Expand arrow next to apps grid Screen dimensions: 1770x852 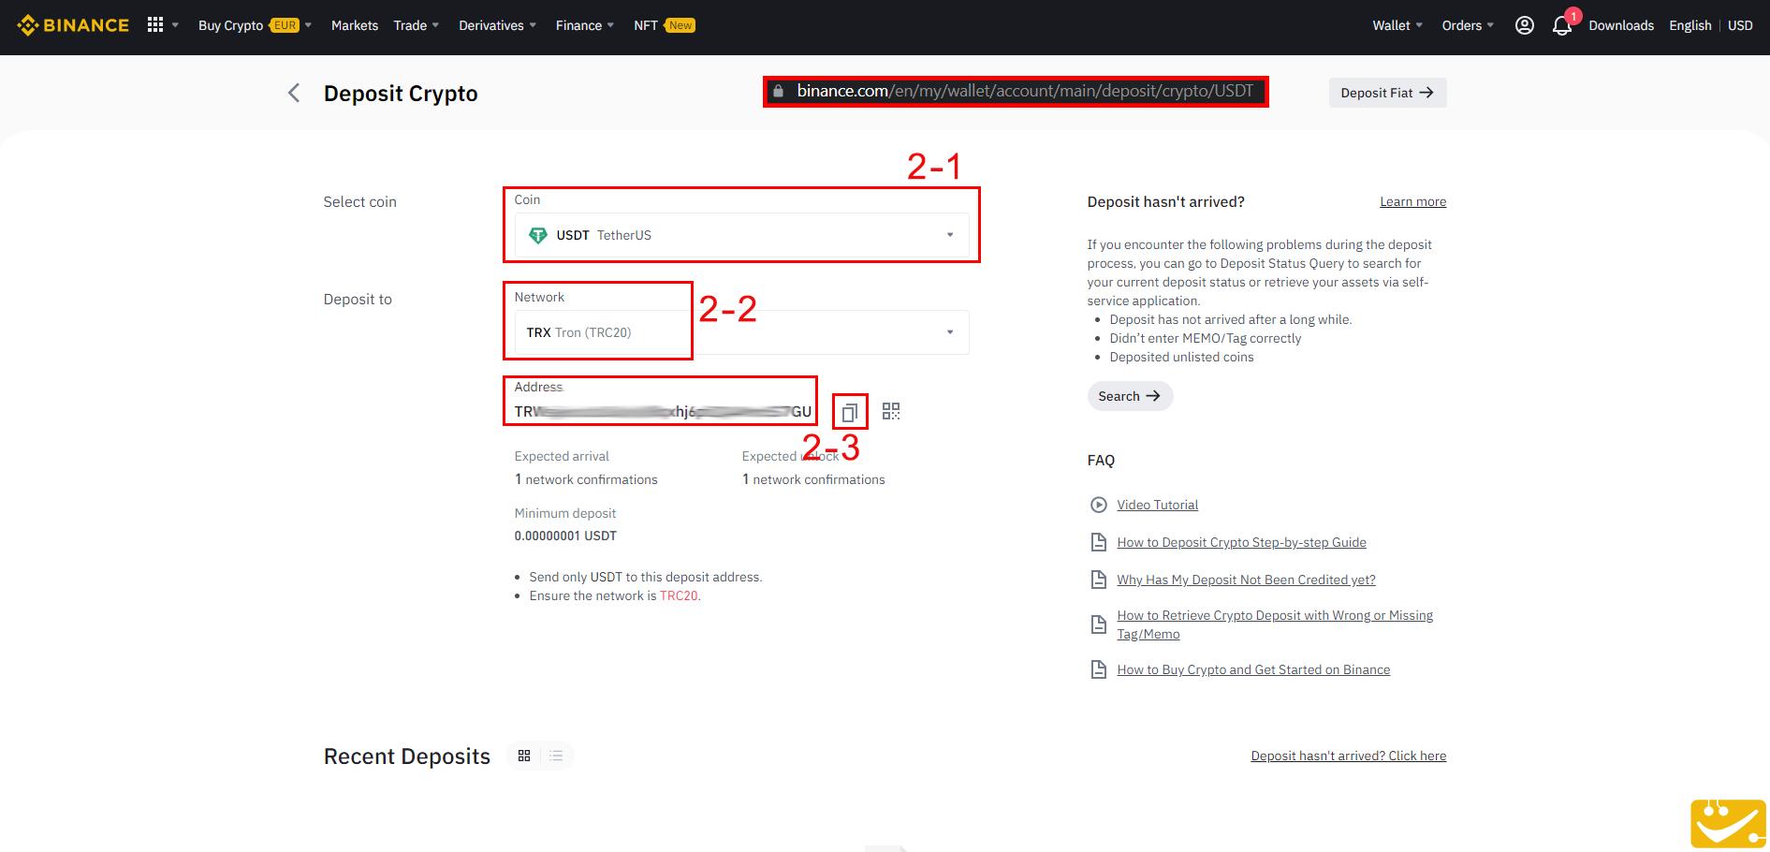(x=175, y=25)
